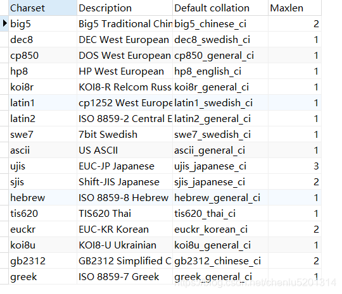Select the ascii_general_ci collation cell
342x294 pixels.
click(220, 150)
